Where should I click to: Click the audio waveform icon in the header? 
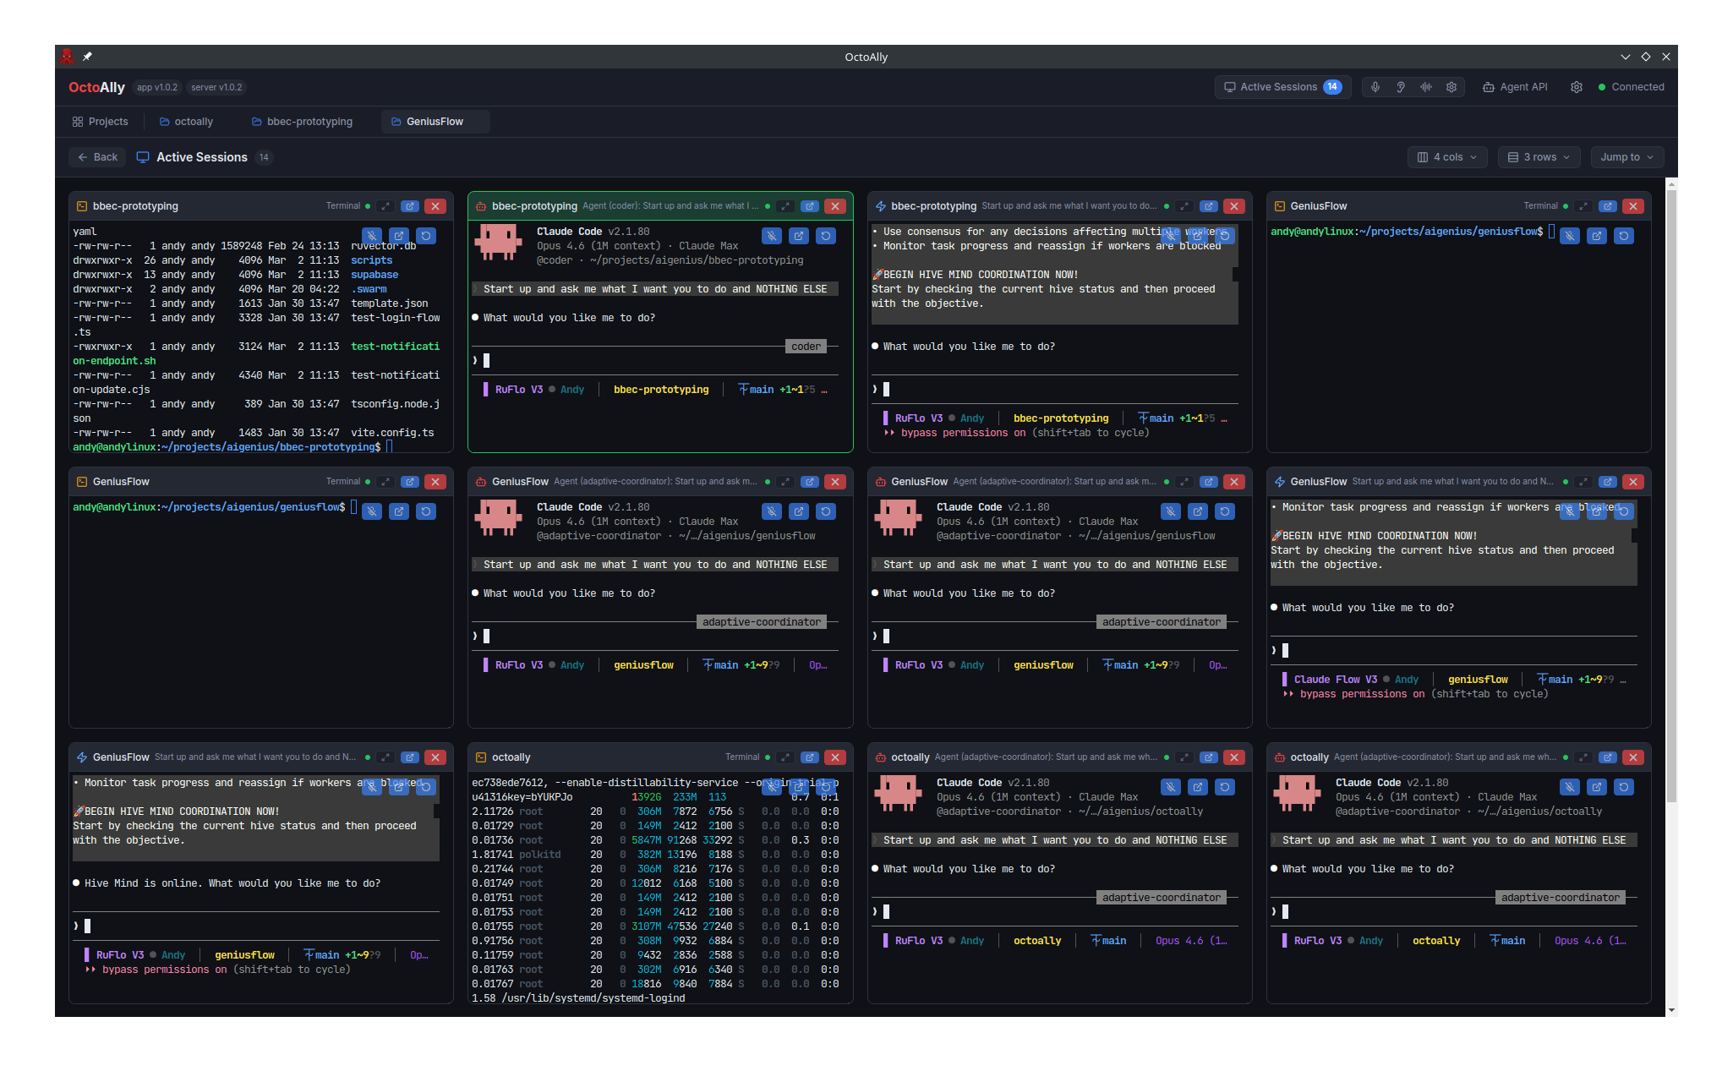[x=1426, y=87]
